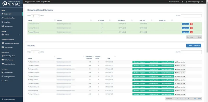
Task: Open Knowledge Base in the sidebar
Action: tap(10, 56)
